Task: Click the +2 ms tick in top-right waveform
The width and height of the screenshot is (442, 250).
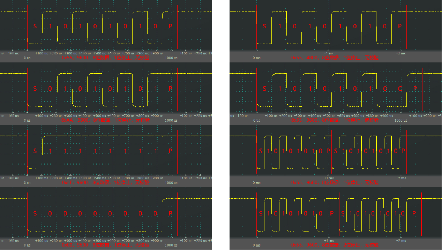Action: click(x=400, y=53)
